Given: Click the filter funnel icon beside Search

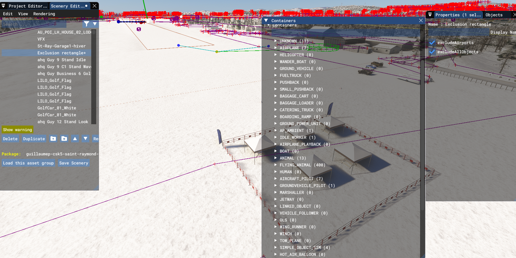Looking at the screenshot, I should [x=87, y=24].
